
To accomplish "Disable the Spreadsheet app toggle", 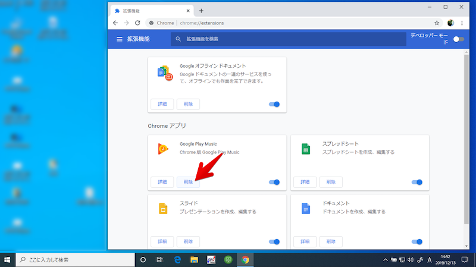I will pyautogui.click(x=417, y=182).
